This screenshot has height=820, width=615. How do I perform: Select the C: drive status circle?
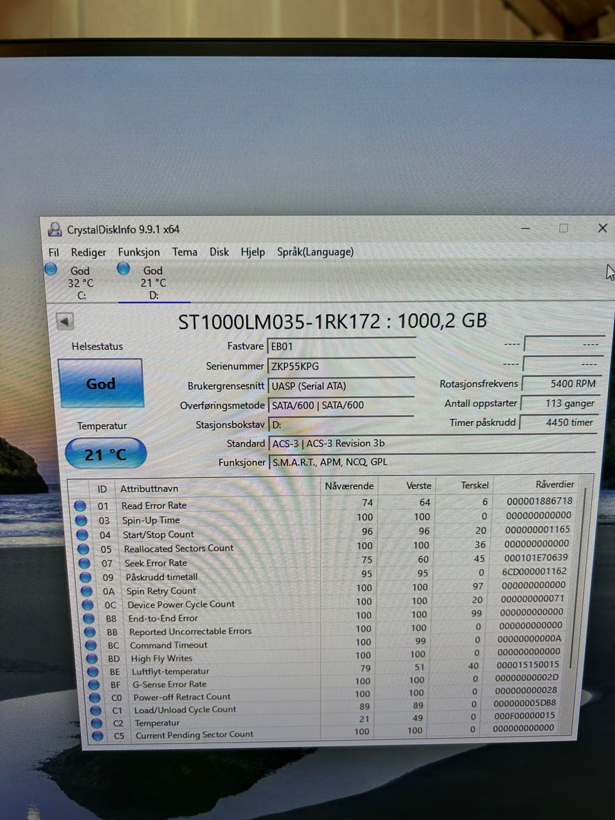(51, 269)
